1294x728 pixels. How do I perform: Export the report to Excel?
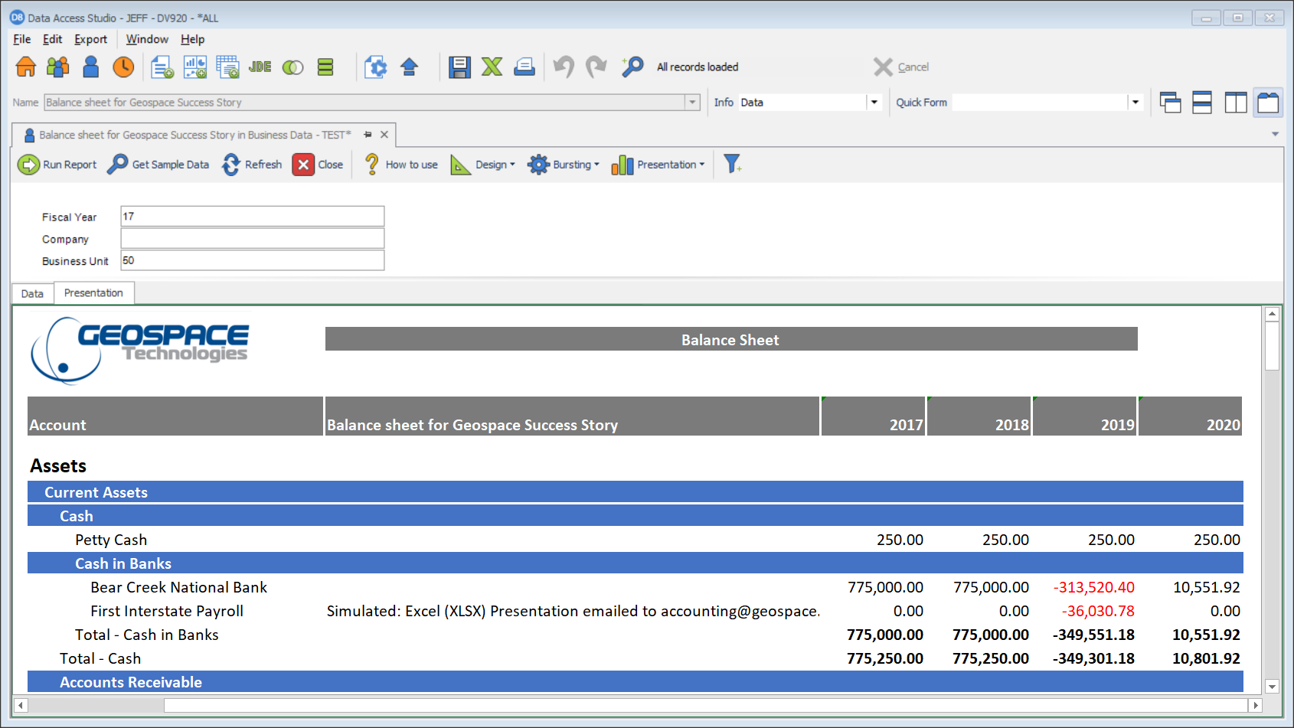click(x=492, y=67)
